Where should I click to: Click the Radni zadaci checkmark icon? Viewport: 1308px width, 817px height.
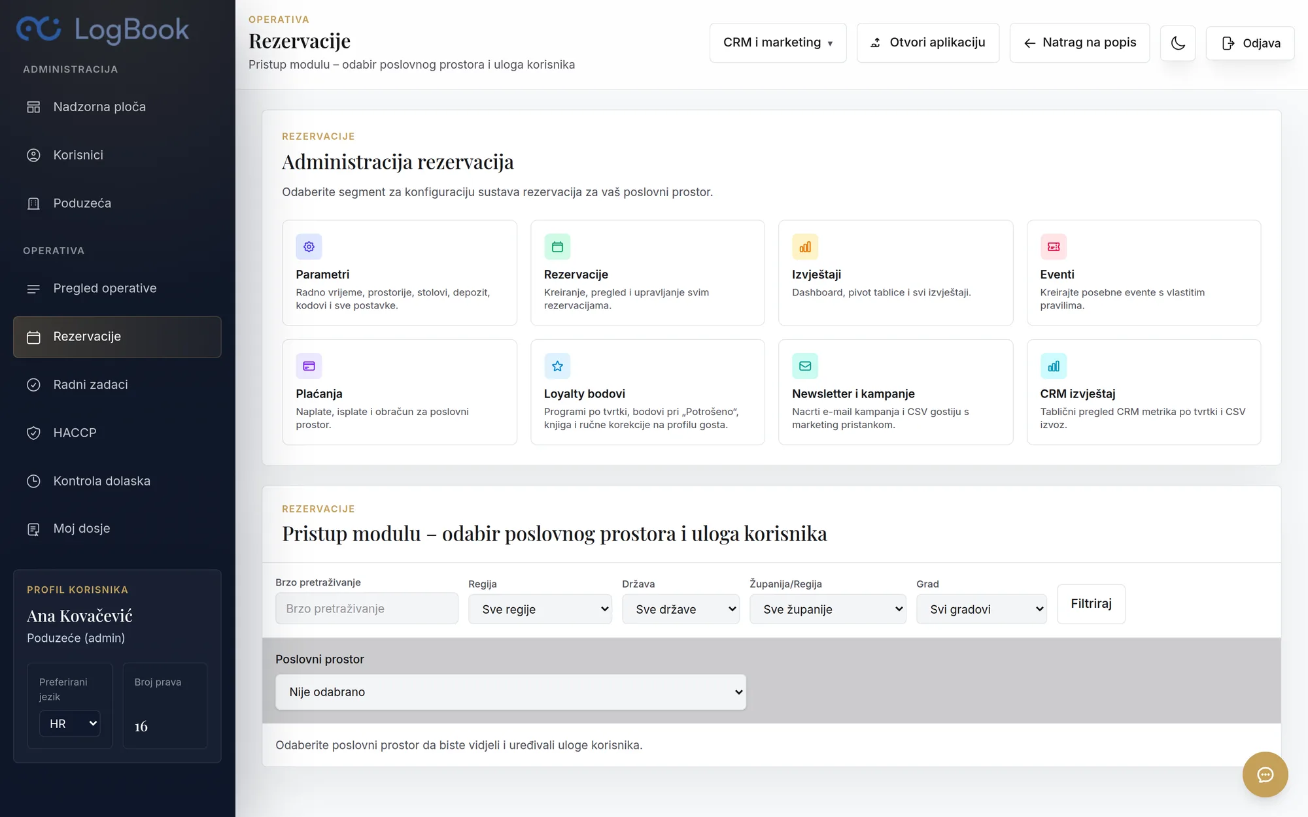33,385
